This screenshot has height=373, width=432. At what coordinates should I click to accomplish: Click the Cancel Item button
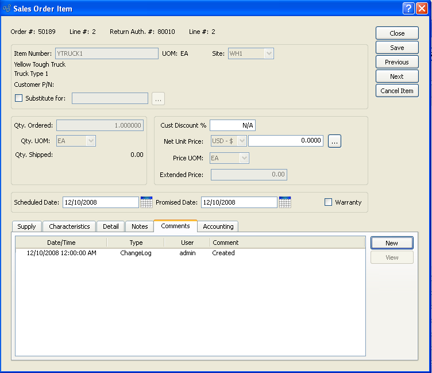pyautogui.click(x=397, y=91)
